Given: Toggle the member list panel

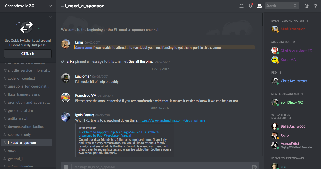Looking at the screenshot, I should coord(259,6).
